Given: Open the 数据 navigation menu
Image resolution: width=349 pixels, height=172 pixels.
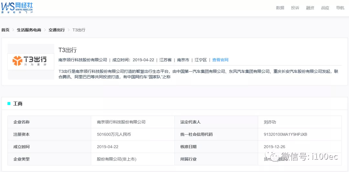Looking at the screenshot, I should click(280, 8).
